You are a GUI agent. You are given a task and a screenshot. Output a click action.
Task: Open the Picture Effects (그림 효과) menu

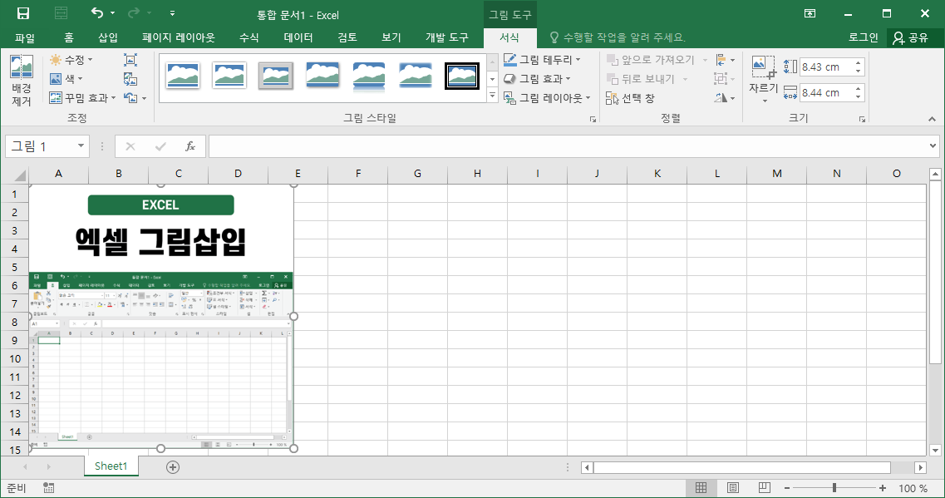(537, 79)
